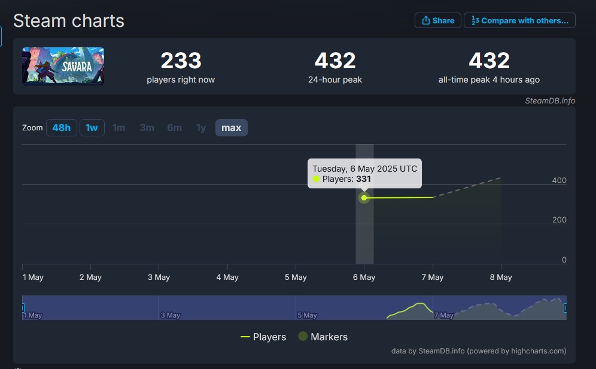The height and width of the screenshot is (369, 596).
Task: Select the 48h zoom range
Action: click(62, 128)
